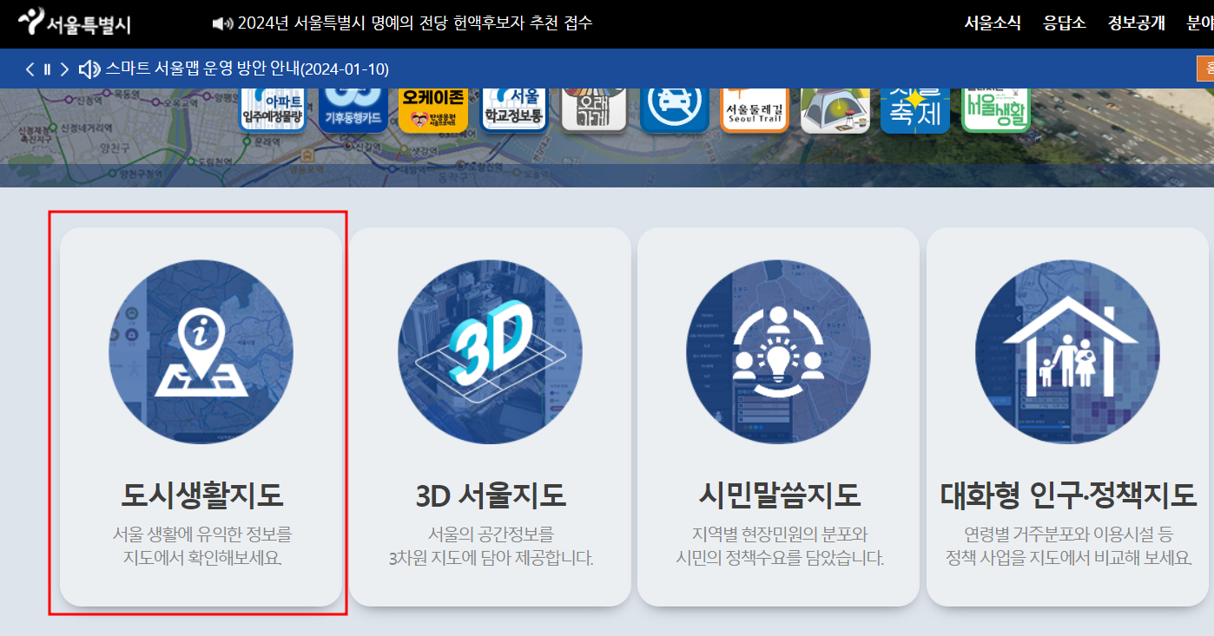Click the 도시생활지도 map pin circle icon

(x=201, y=352)
